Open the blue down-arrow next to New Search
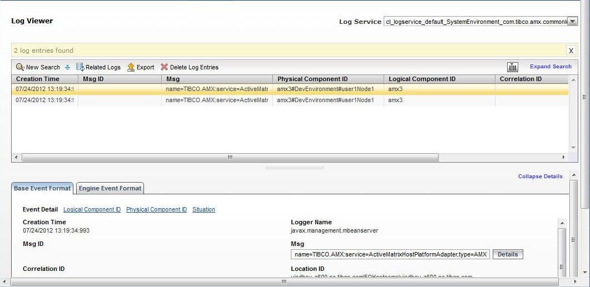 pos(68,68)
